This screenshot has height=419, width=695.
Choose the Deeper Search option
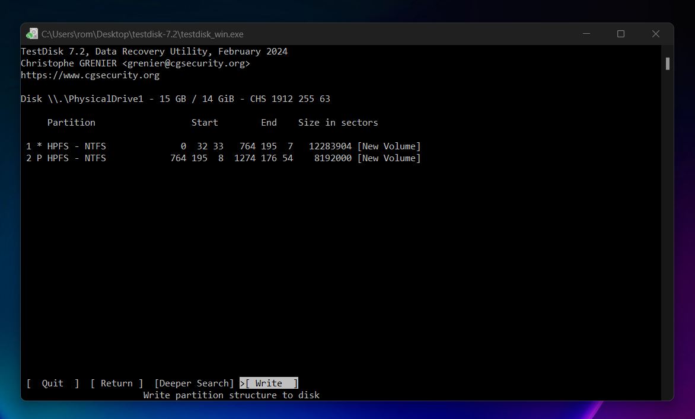[194, 383]
